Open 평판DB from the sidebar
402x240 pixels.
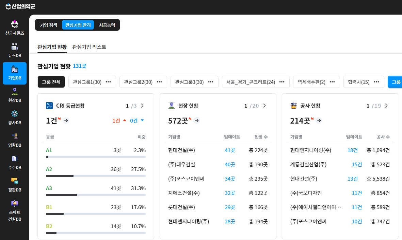pos(15,185)
